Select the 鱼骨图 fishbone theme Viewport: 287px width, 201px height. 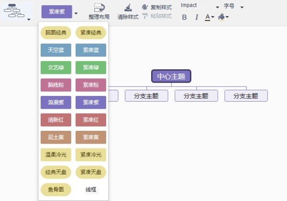point(56,190)
